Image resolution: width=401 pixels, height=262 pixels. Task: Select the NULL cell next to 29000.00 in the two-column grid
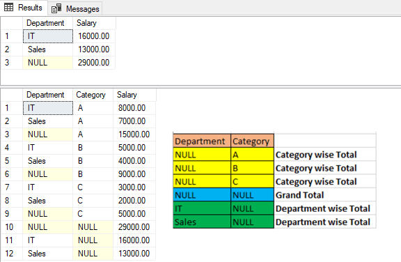(47, 63)
